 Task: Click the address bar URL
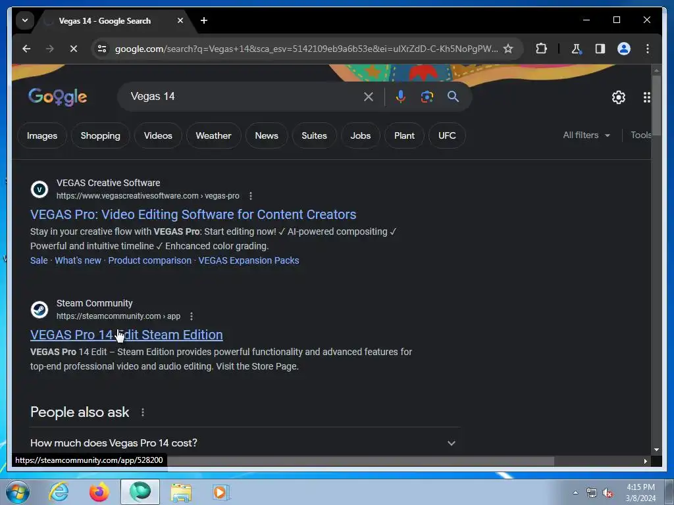pyautogui.click(x=306, y=49)
